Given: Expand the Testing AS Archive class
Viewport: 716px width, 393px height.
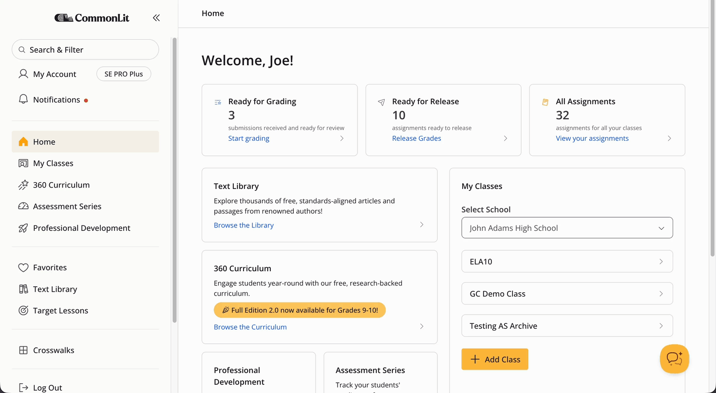Looking at the screenshot, I should tap(567, 326).
